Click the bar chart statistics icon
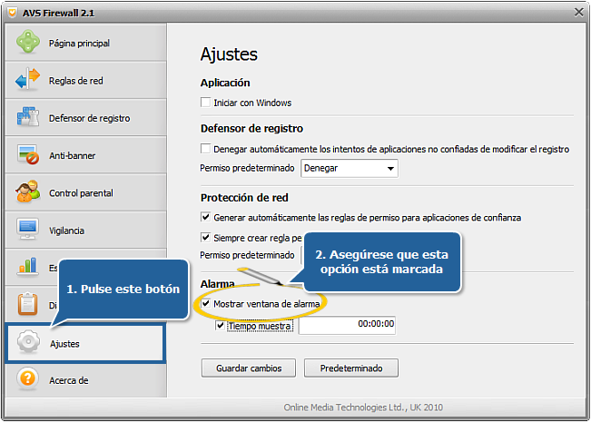This screenshot has width=591, height=422. click(x=27, y=266)
